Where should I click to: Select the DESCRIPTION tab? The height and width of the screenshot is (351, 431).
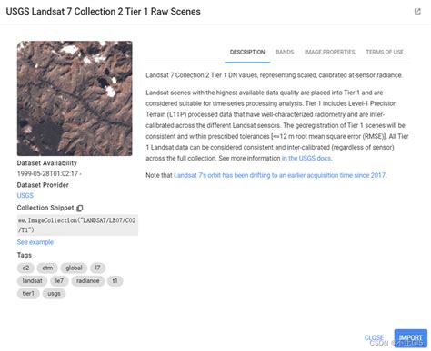pos(247,52)
